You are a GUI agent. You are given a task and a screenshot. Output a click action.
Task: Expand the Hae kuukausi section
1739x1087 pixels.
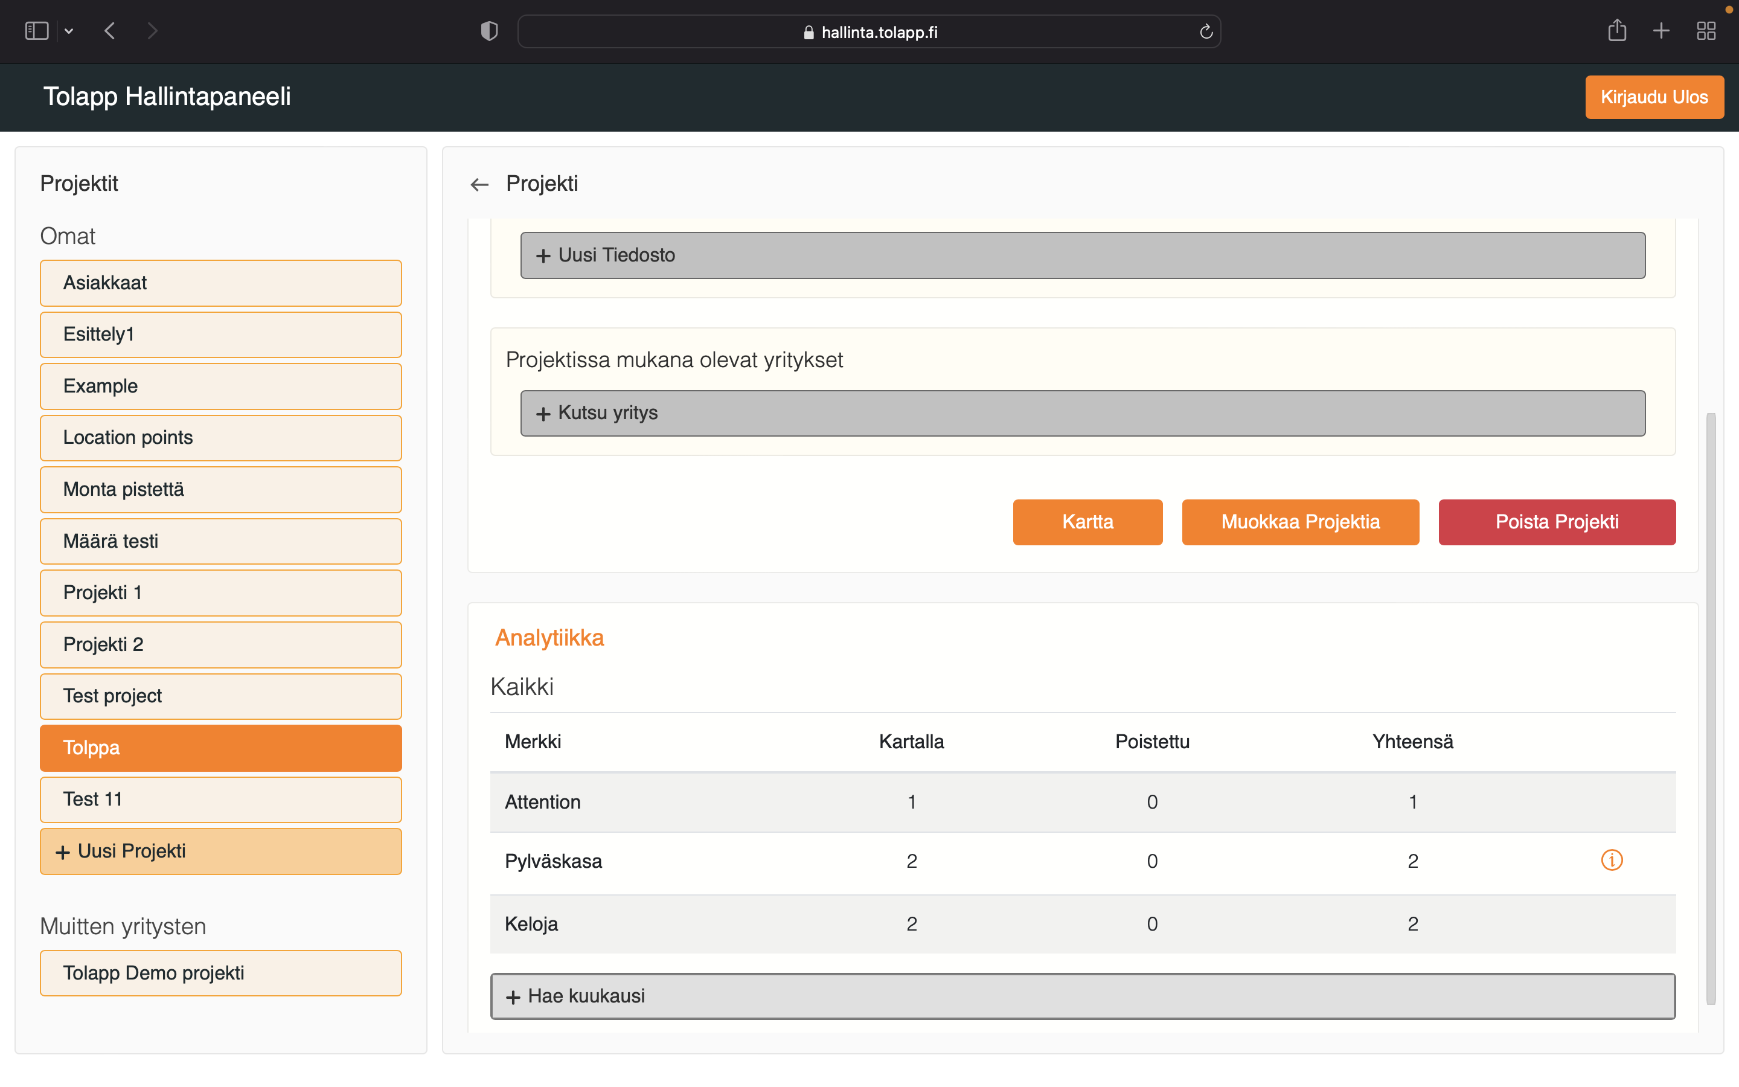click(1082, 996)
